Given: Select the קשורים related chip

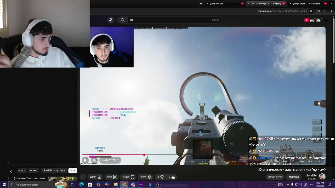Looking at the screenshot, I should click(33, 171).
